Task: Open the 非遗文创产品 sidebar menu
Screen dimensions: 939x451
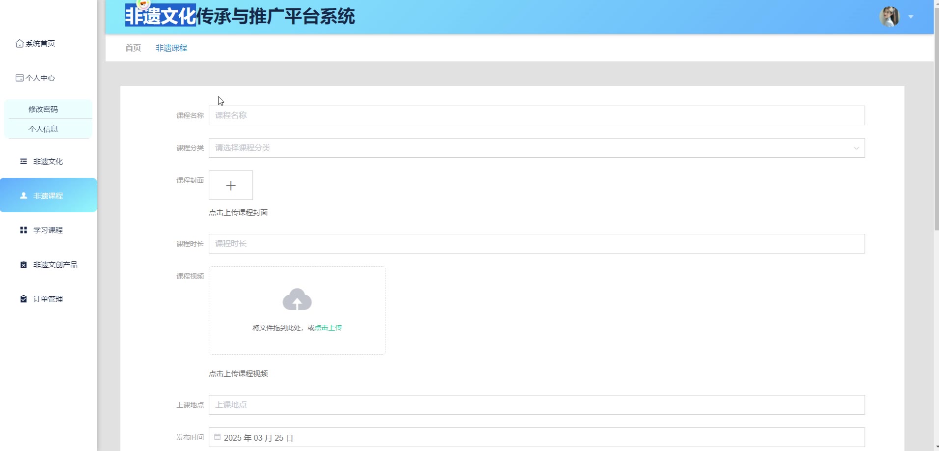Action: pos(49,265)
